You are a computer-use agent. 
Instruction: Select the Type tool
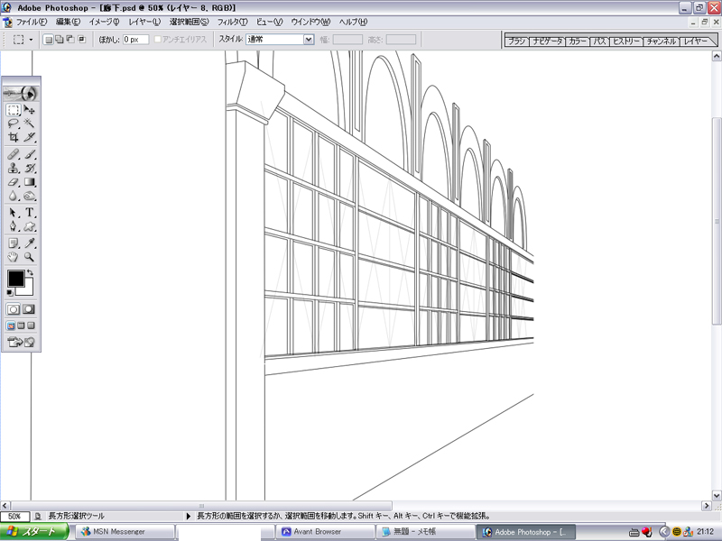pos(29,213)
